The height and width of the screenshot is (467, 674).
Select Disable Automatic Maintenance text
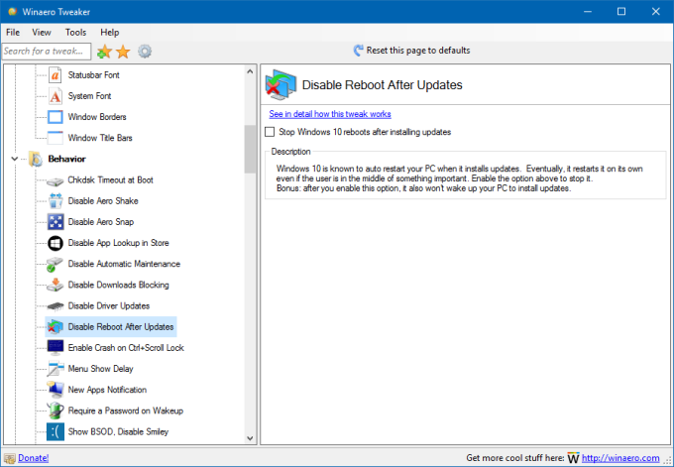[x=124, y=264]
